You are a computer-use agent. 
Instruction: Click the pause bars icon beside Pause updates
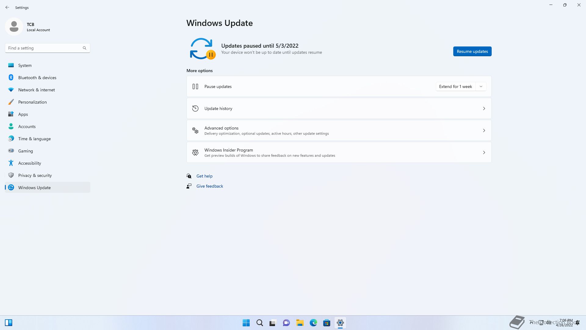point(195,86)
